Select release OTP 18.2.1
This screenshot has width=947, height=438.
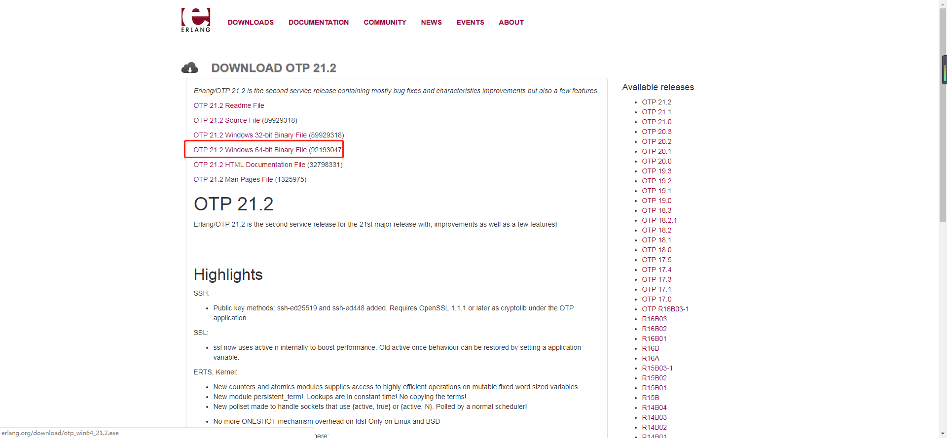(659, 220)
